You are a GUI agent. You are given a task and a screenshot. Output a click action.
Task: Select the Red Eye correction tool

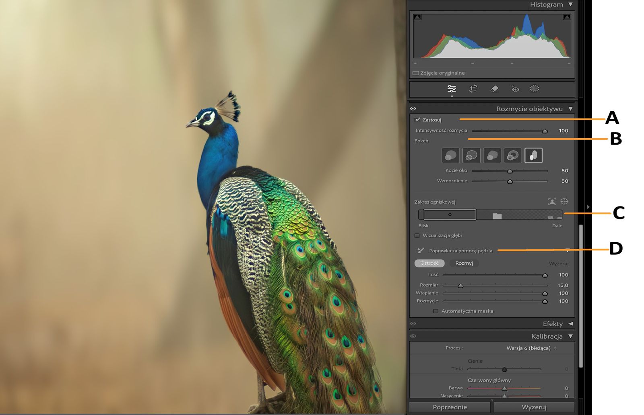click(515, 89)
